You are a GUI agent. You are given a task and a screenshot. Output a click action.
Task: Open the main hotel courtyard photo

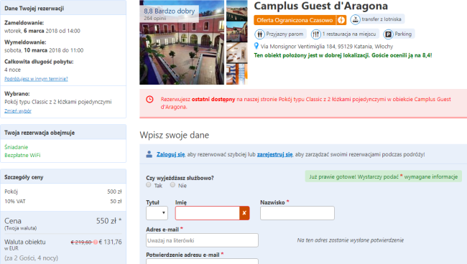click(x=182, y=42)
